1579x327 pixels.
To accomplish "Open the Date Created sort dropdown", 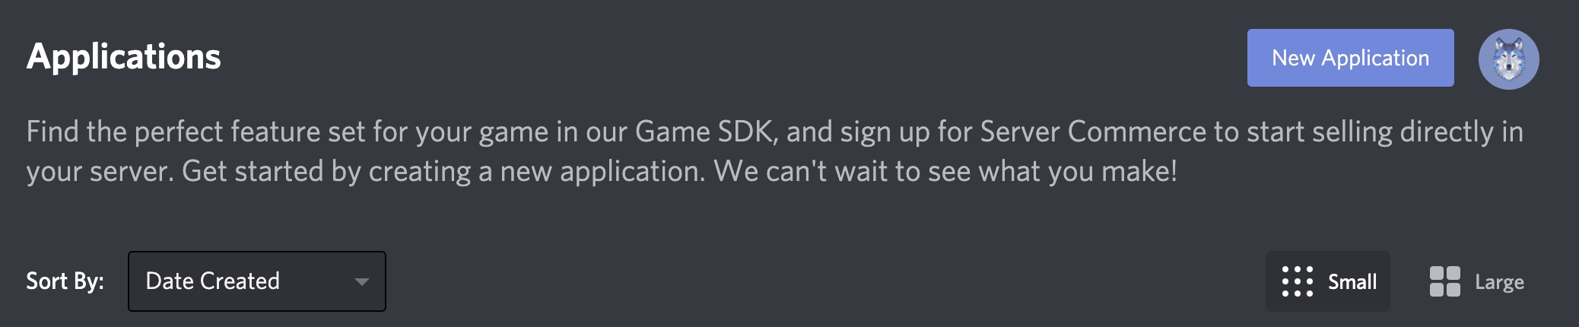I will click(x=257, y=281).
